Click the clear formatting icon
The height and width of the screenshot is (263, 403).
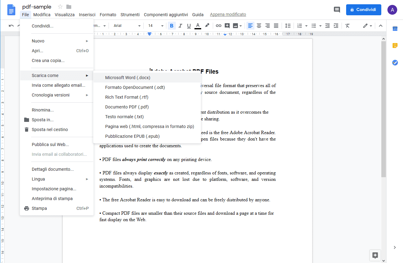coord(347,26)
